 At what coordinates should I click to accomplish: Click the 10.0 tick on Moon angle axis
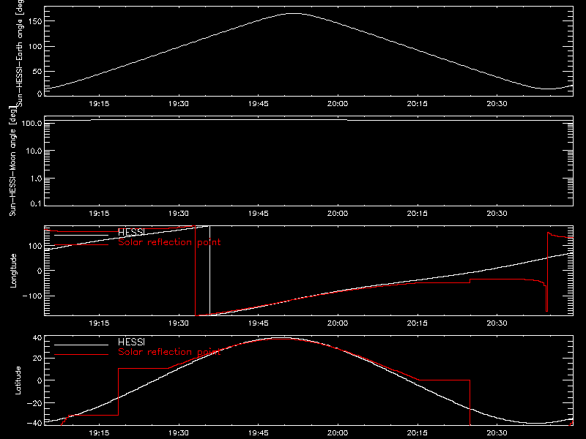[x=34, y=151]
